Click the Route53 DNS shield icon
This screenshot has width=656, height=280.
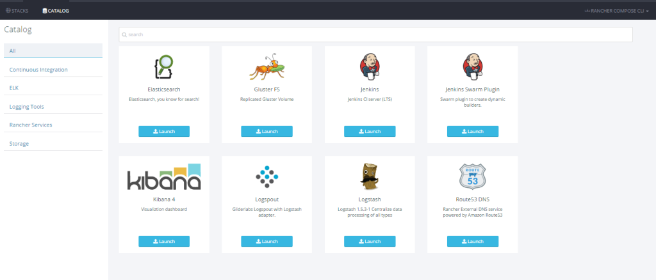click(472, 177)
